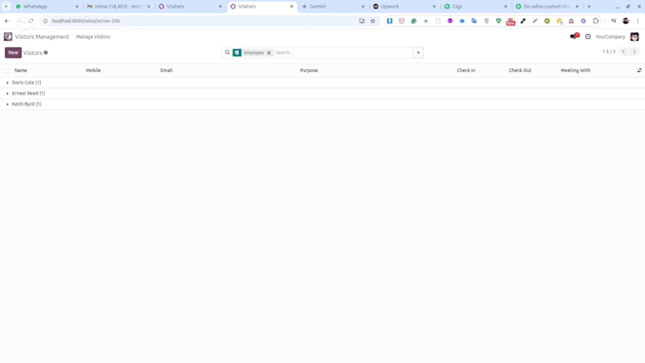Open the Pocket extension icon
The width and height of the screenshot is (645, 363).
pyautogui.click(x=402, y=21)
